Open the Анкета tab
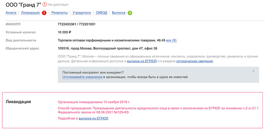Image resolution: width=265 pixels, height=132 pixels. (11, 13)
